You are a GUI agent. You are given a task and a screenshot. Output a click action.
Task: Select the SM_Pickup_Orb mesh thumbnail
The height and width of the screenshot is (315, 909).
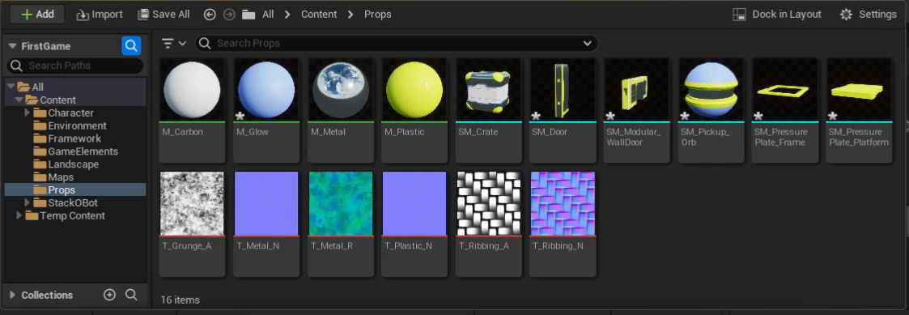(711, 89)
